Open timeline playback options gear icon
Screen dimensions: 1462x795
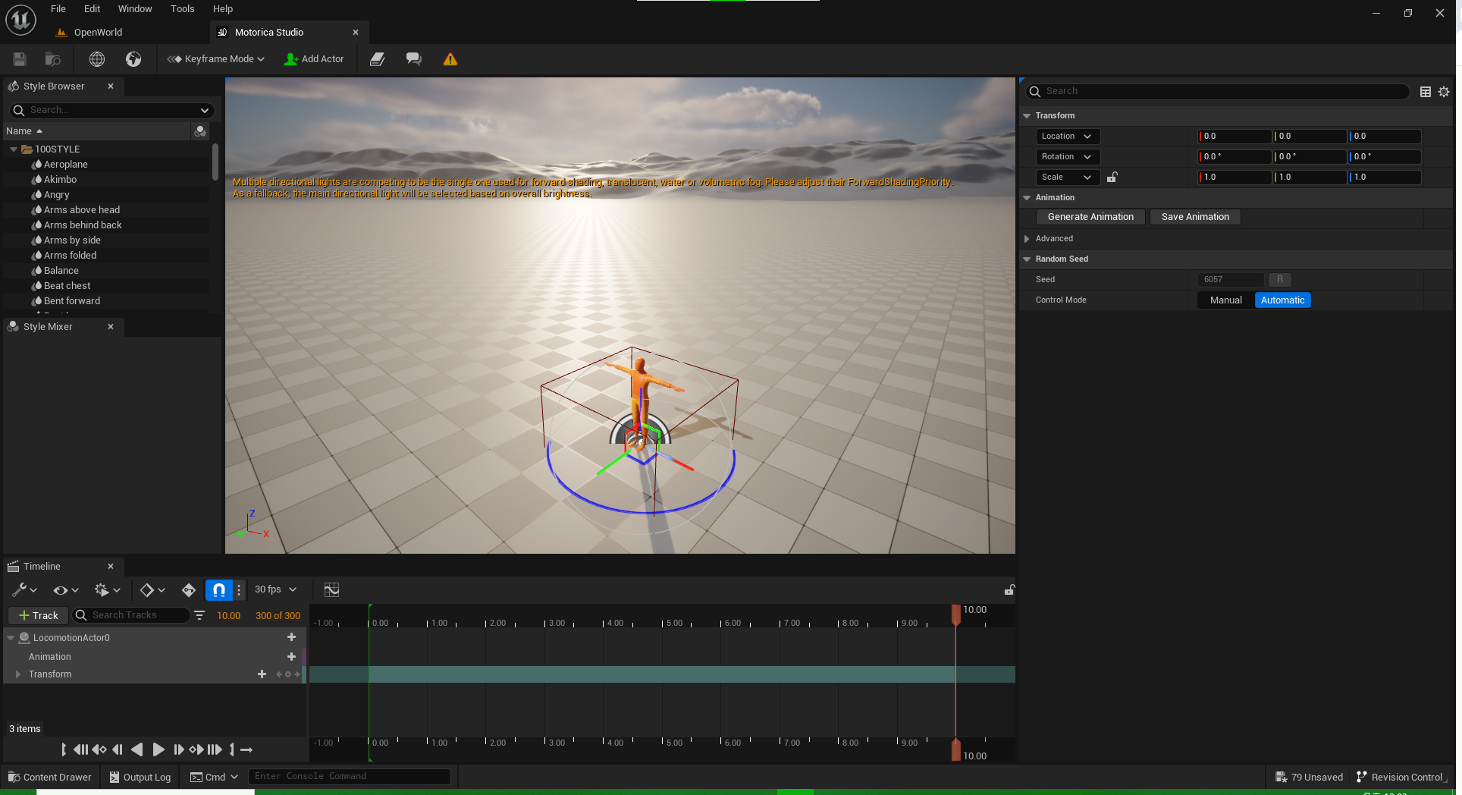point(107,590)
